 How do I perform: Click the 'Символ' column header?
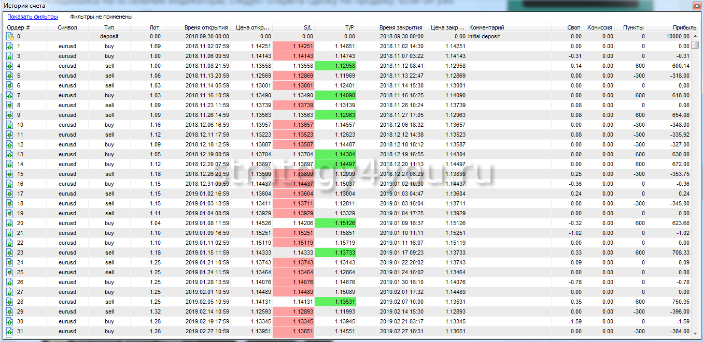(x=67, y=27)
